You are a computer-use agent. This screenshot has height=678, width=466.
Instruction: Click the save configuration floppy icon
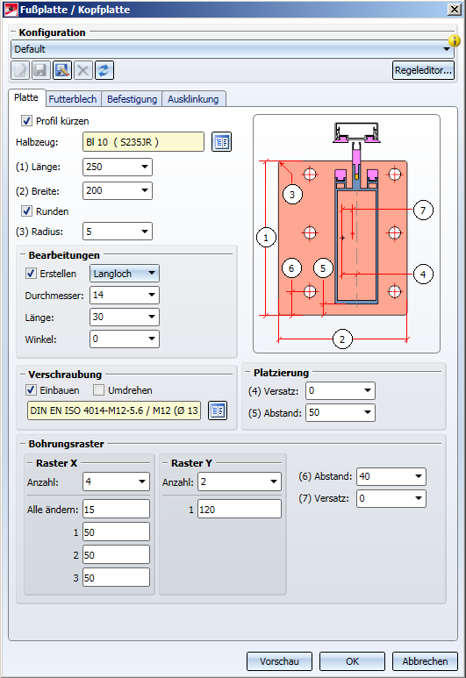[x=40, y=70]
